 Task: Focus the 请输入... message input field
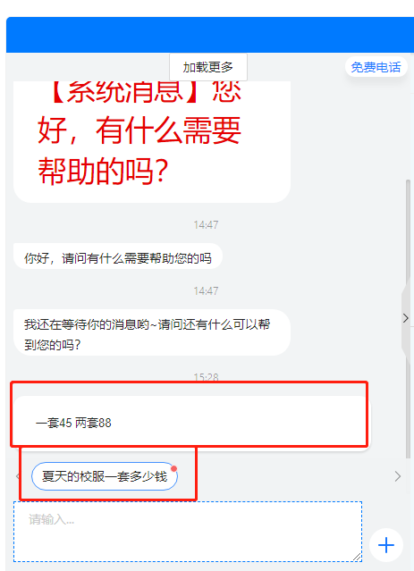coord(188,532)
